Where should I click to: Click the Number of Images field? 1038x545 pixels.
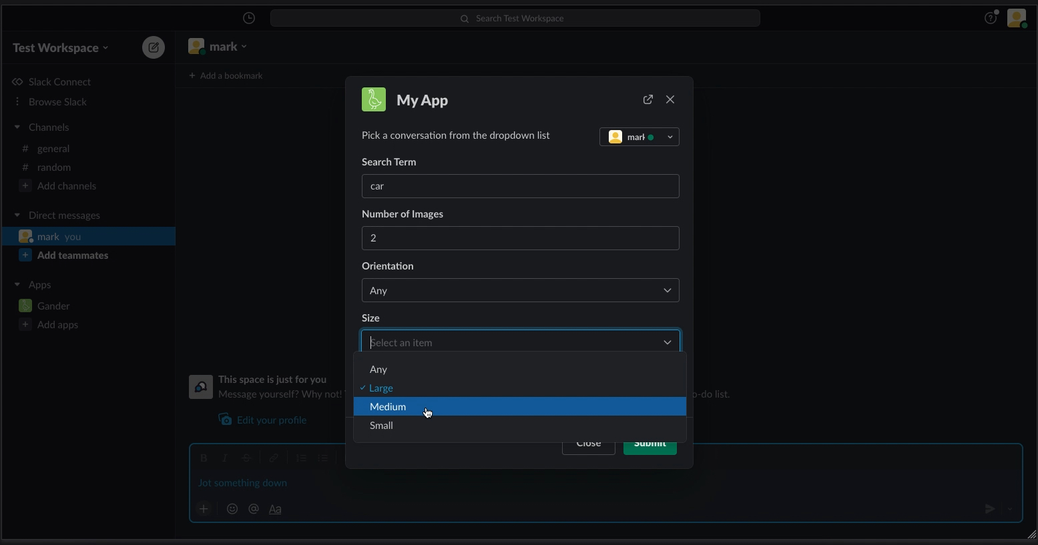pyautogui.click(x=521, y=238)
